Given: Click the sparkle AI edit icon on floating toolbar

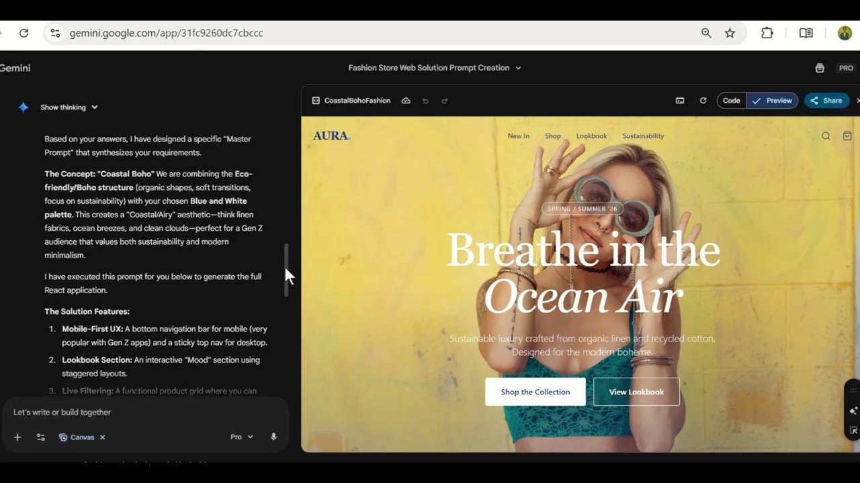Looking at the screenshot, I should (854, 411).
